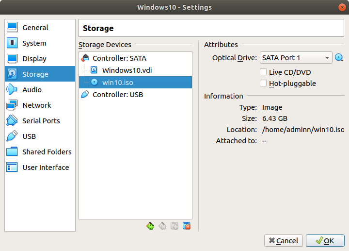Viewport: 349px width, 251px height.
Task: Click the Cancel button
Action: coord(284,240)
